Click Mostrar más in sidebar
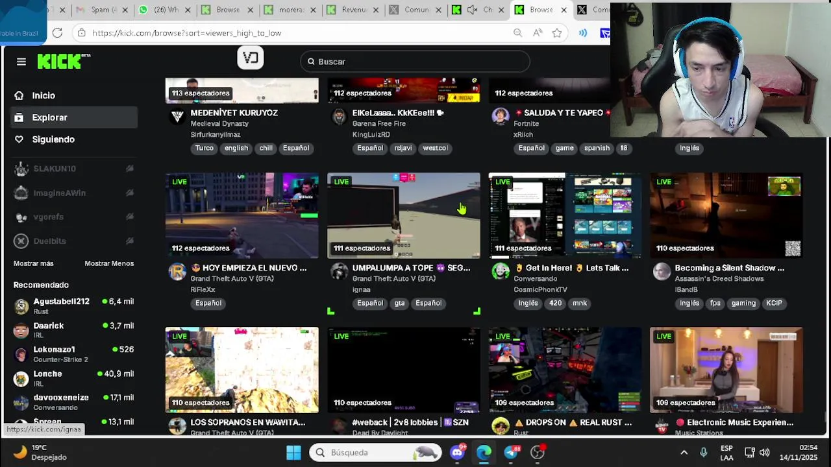 click(x=34, y=263)
